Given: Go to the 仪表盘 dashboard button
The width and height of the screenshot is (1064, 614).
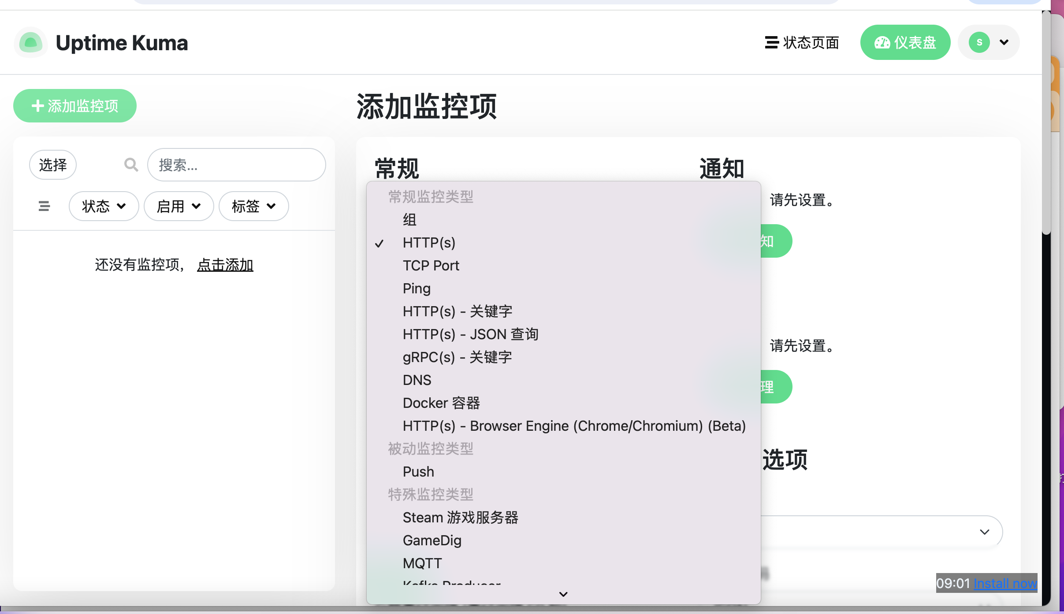Looking at the screenshot, I should pyautogui.click(x=905, y=42).
